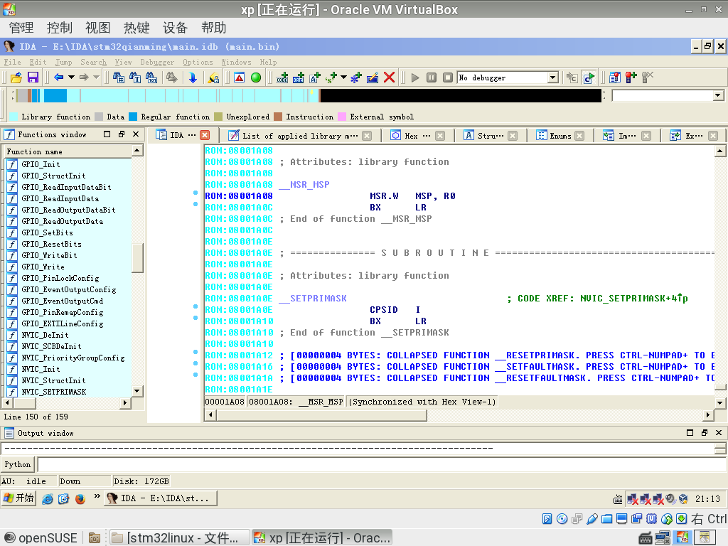Image resolution: width=728 pixels, height=546 pixels.
Task: Open the Jump menu
Action: tap(63, 62)
